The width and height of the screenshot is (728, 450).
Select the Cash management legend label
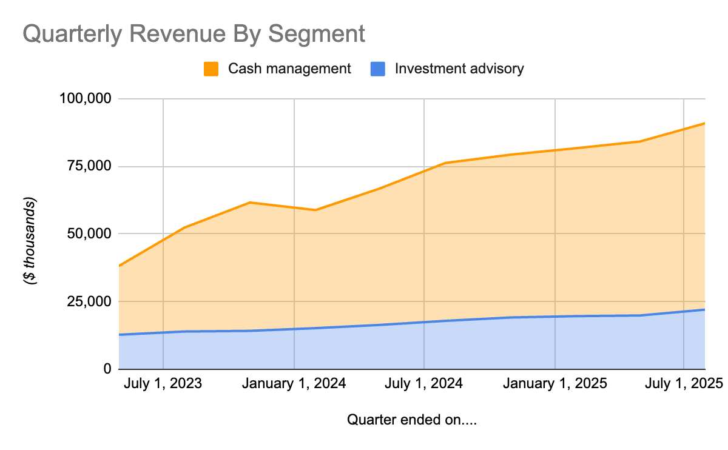point(289,69)
